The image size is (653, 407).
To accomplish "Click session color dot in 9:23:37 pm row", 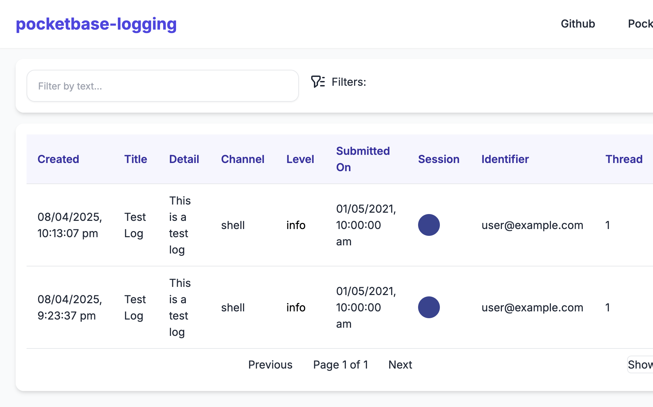I will 429,307.
